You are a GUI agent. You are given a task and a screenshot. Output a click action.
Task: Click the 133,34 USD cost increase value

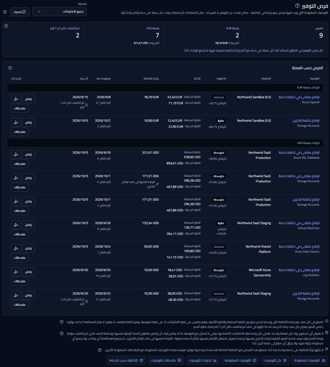click(x=150, y=223)
